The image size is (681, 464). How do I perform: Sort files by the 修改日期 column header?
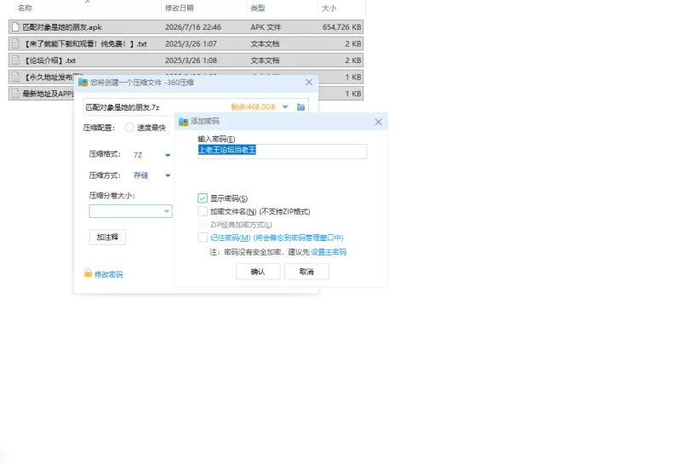coord(180,8)
